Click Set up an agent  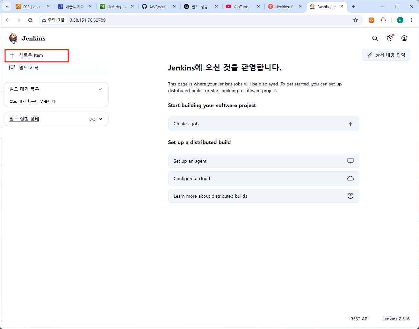264,161
